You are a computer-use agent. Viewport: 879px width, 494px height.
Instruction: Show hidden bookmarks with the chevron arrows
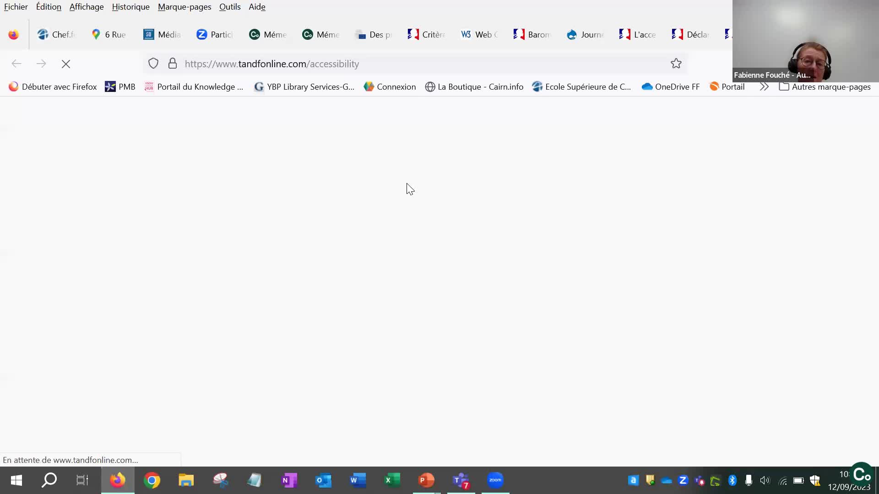[764, 86]
